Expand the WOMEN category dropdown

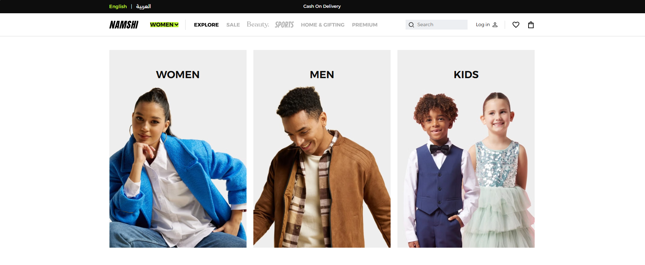(x=164, y=25)
